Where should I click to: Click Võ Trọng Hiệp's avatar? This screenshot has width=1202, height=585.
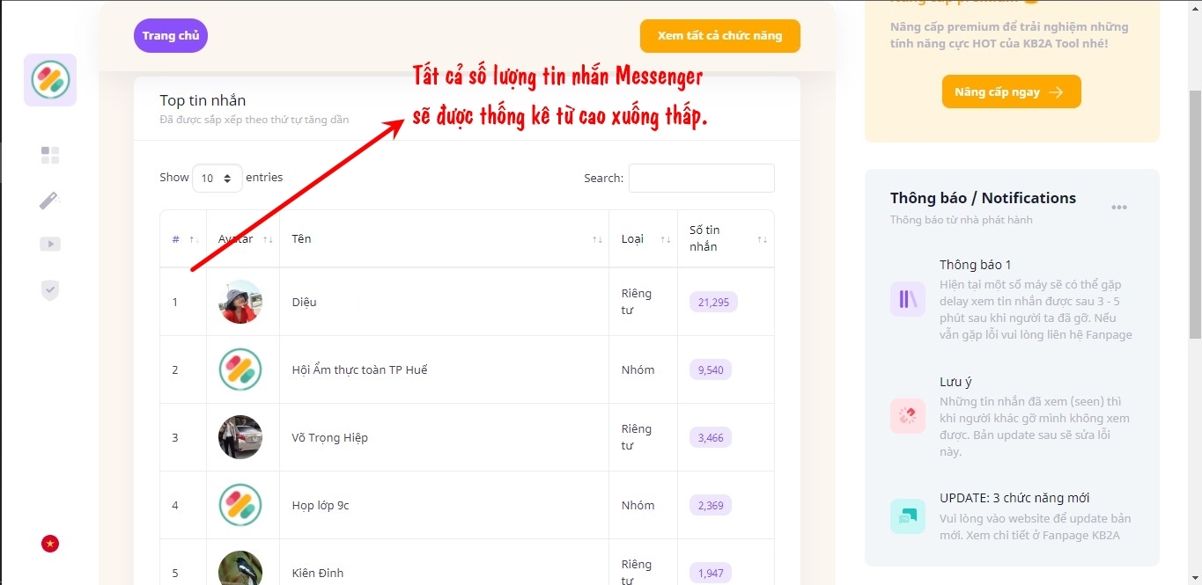click(240, 437)
